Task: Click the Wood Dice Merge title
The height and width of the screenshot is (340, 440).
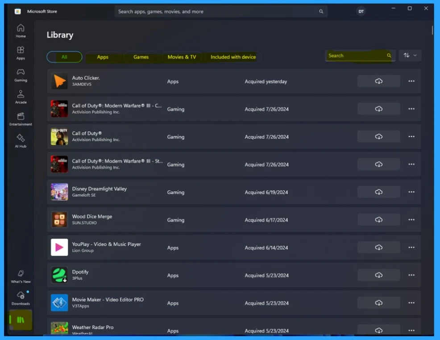Action: [92, 216]
